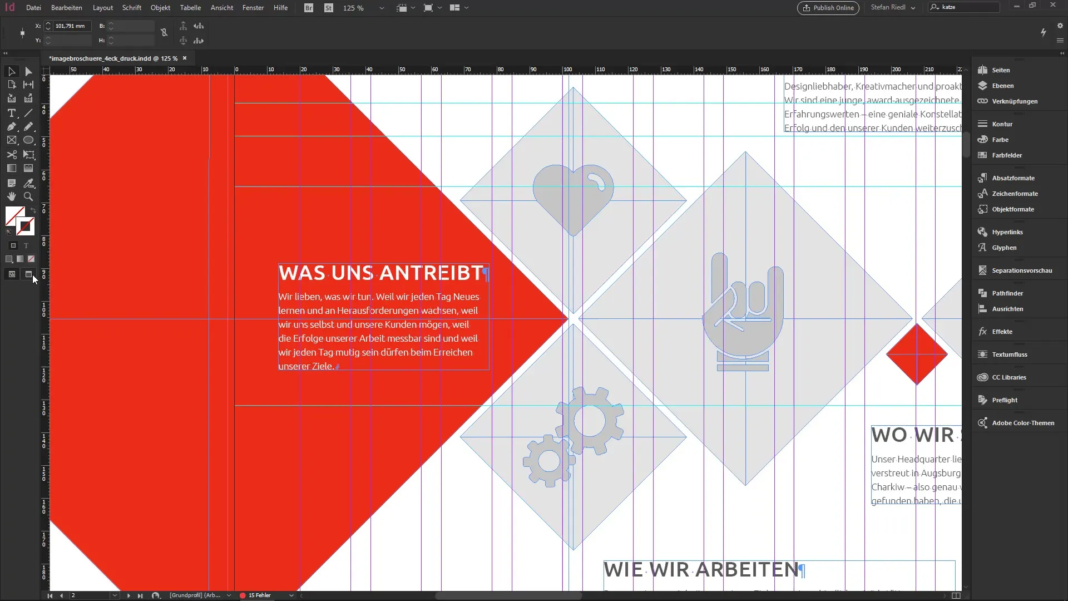Toggle constrain proportions chain icon
The height and width of the screenshot is (601, 1068).
164,33
